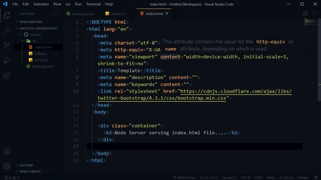Viewport: 321px width, 180px height.
Task: Open the Accounts icon in activity bar
Action: tap(7, 151)
